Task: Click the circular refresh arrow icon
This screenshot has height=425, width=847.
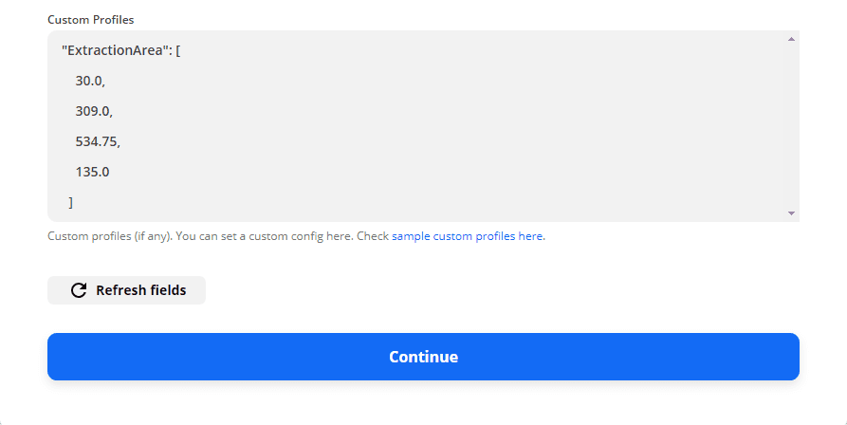Action: tap(79, 290)
